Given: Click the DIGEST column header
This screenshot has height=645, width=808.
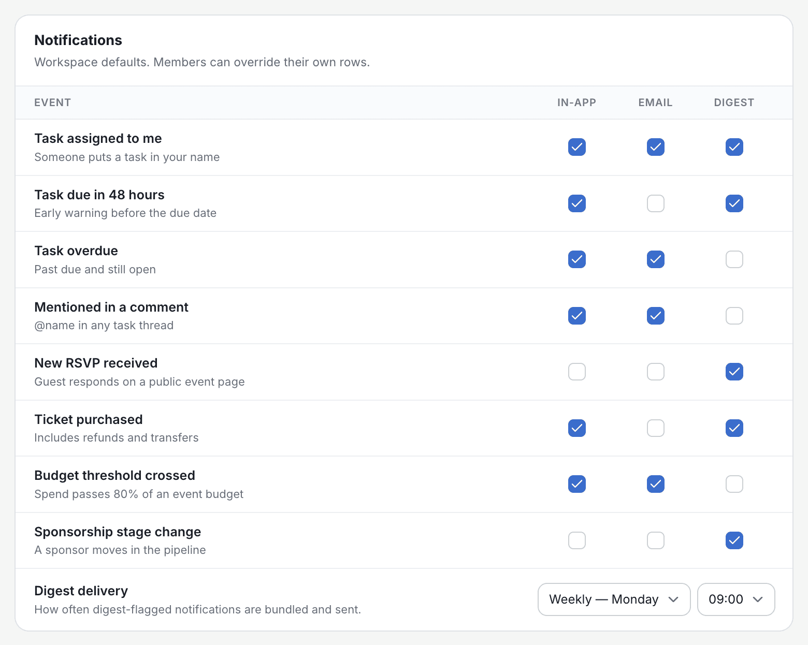Looking at the screenshot, I should click(734, 102).
